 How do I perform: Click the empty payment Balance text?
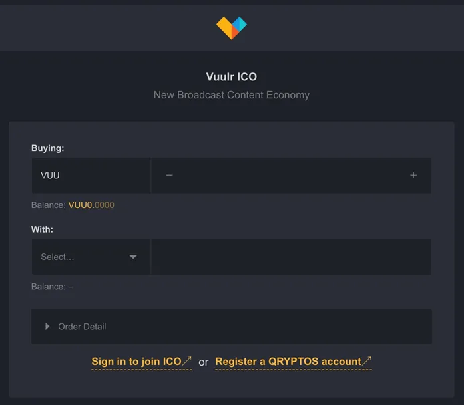[52, 287]
